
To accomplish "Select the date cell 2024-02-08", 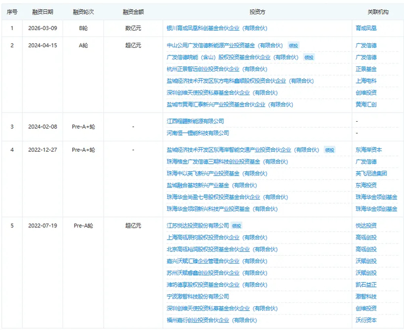I will [x=43, y=127].
